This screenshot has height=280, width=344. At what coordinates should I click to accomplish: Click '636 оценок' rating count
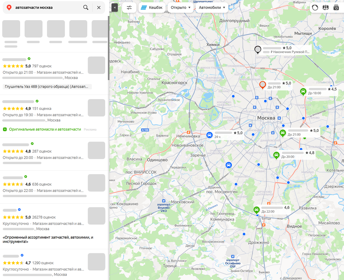[x=42, y=184]
